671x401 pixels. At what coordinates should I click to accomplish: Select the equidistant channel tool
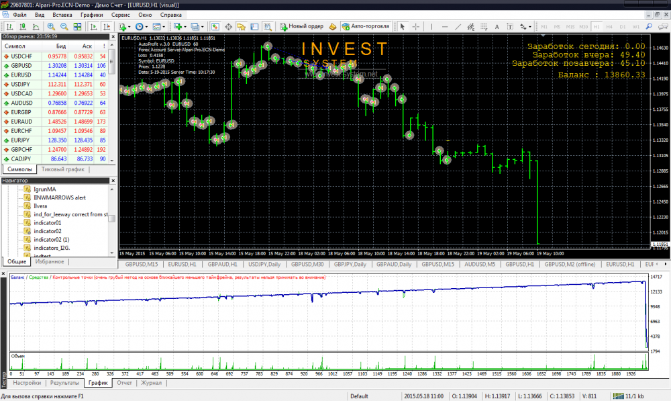[x=471, y=27]
